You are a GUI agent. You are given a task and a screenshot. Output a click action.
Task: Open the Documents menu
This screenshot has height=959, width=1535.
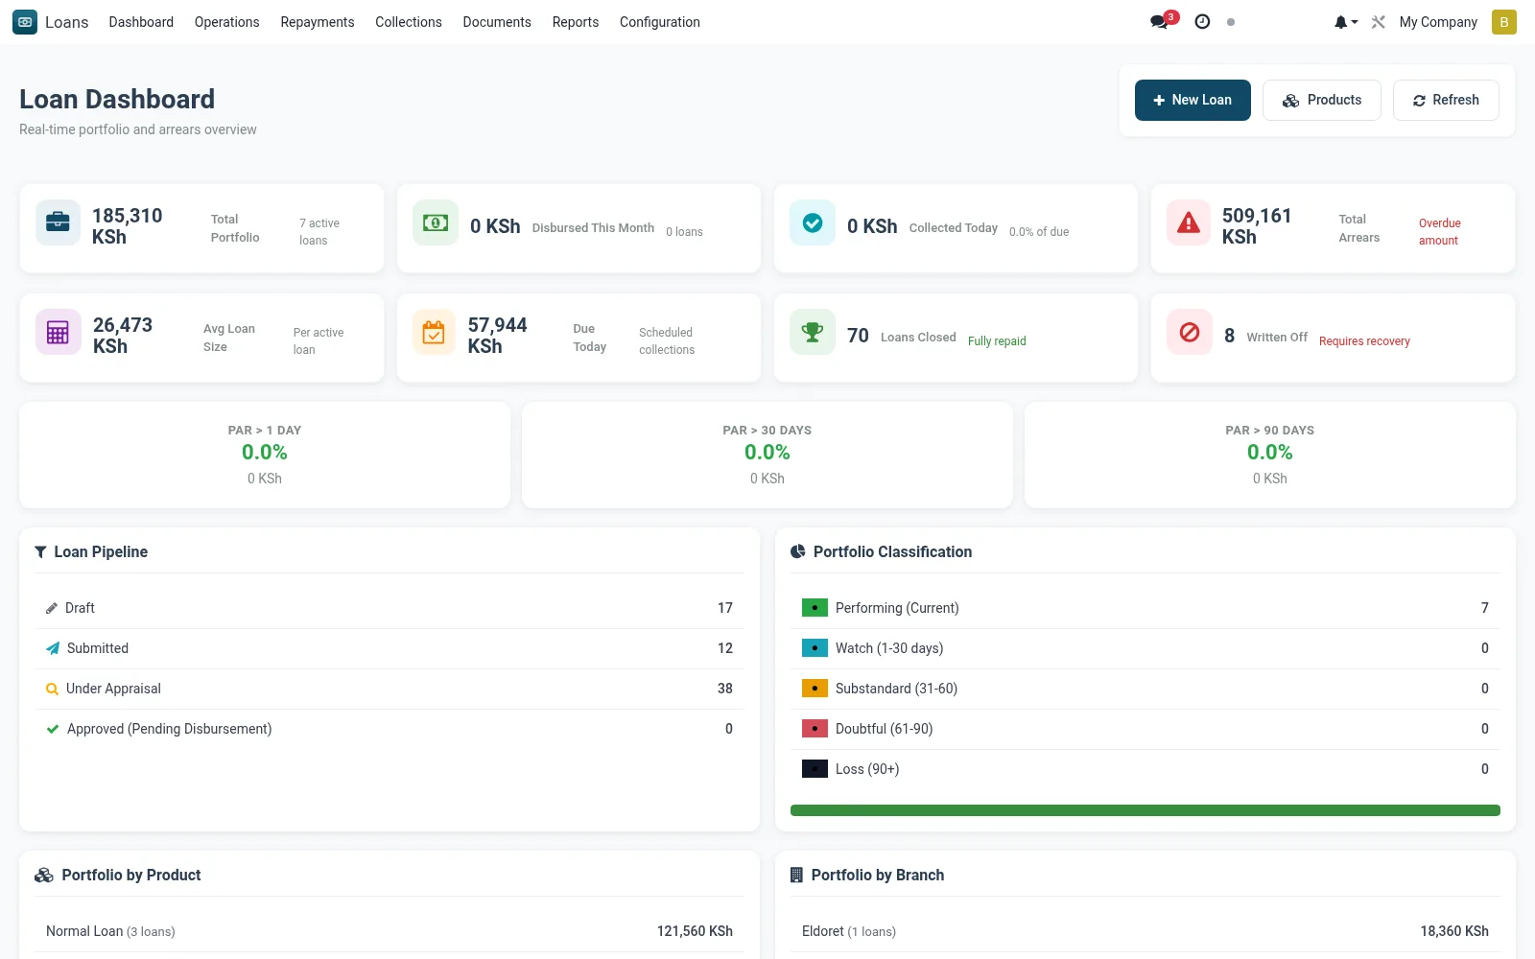[497, 22]
